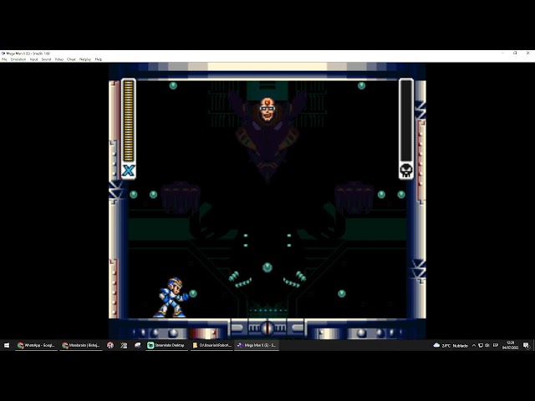
Task: Open the football helmet taskbar app
Action: coord(137,345)
